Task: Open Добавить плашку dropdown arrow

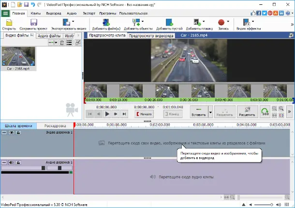Action: (204, 21)
